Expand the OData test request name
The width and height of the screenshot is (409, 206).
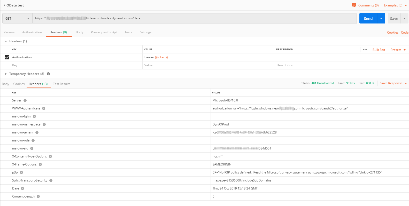click(x=4, y=5)
